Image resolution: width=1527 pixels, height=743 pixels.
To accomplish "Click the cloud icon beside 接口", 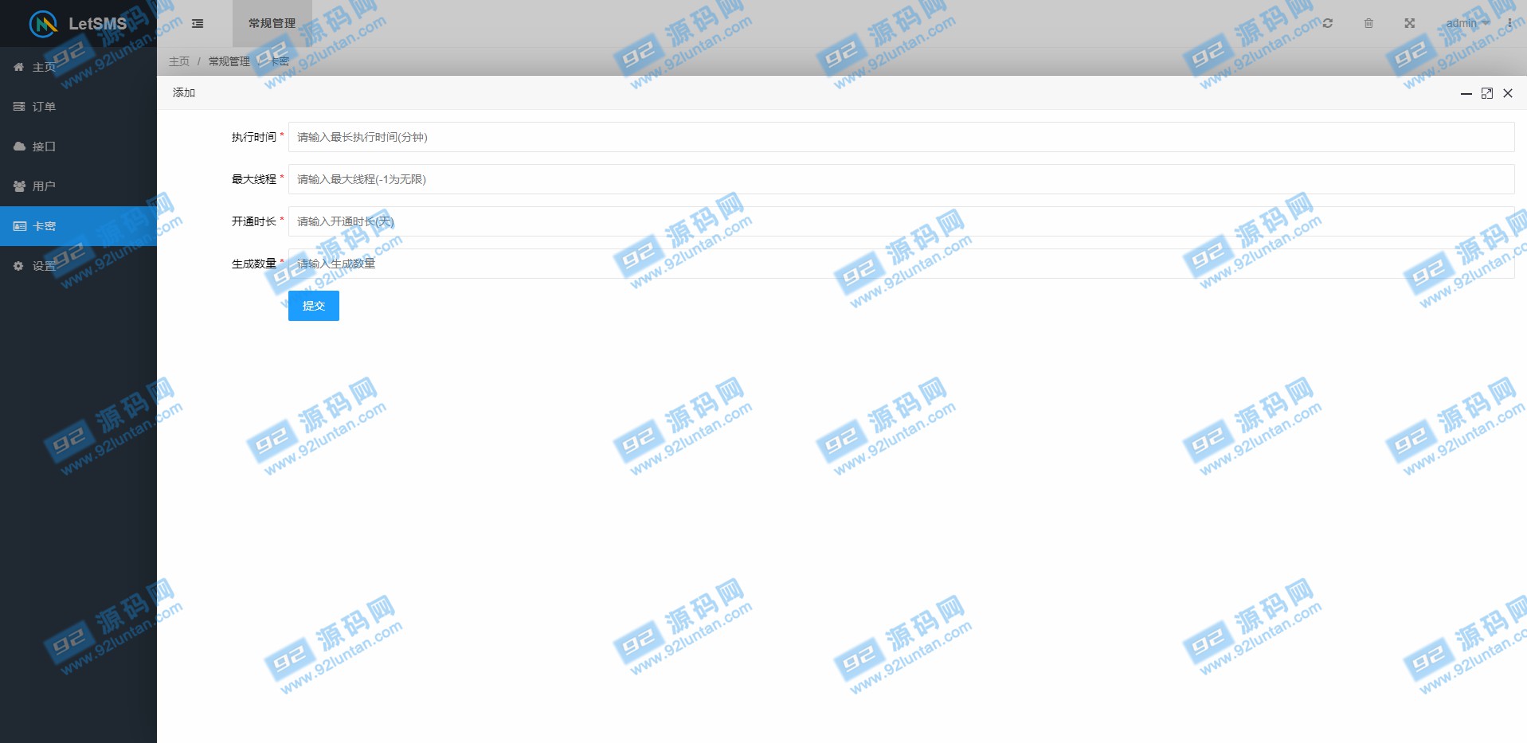I will 19,146.
